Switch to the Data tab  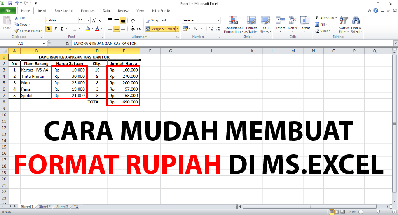pos(106,10)
